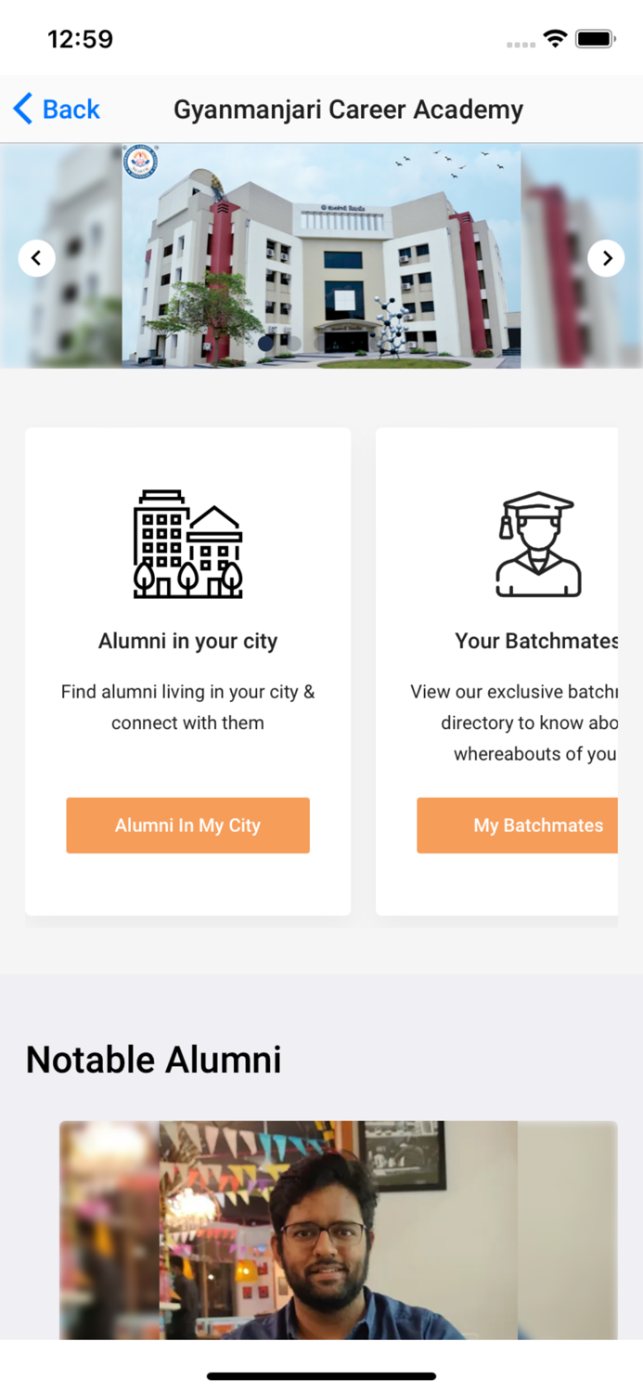Click the back chevron icon in the header
The height and width of the screenshot is (1393, 643).
tap(23, 109)
